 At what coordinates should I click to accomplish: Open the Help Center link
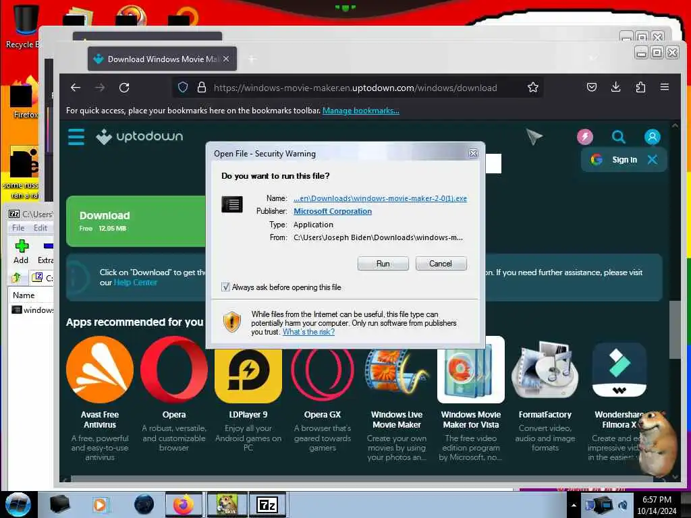click(x=135, y=283)
